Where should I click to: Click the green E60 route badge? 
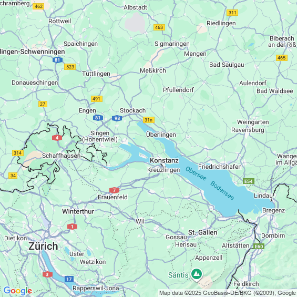[x=259, y=247]
